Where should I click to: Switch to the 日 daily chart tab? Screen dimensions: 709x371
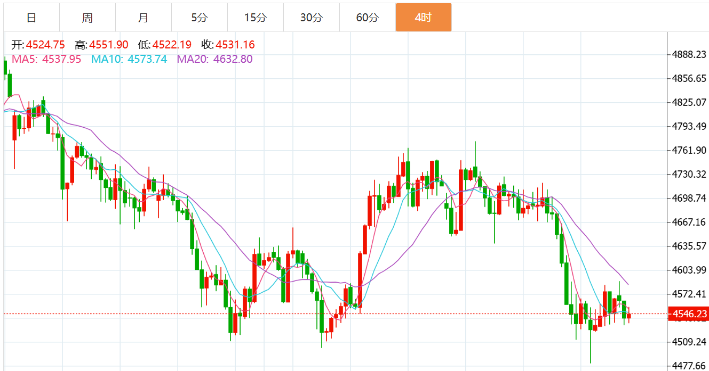coord(31,18)
